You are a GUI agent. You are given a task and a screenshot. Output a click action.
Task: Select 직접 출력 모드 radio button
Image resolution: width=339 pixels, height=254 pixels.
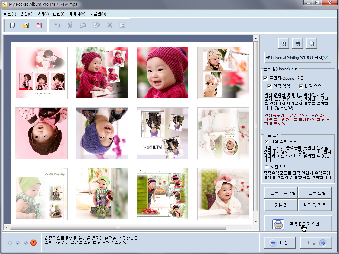click(267, 142)
